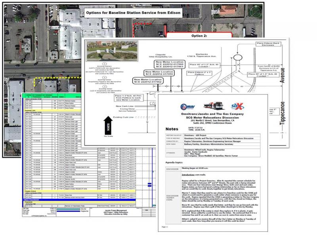
Task: Click the sbX logo in meeting notes
Action: click(x=237, y=106)
